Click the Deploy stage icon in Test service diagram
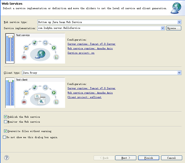 click(x=34, y=42)
